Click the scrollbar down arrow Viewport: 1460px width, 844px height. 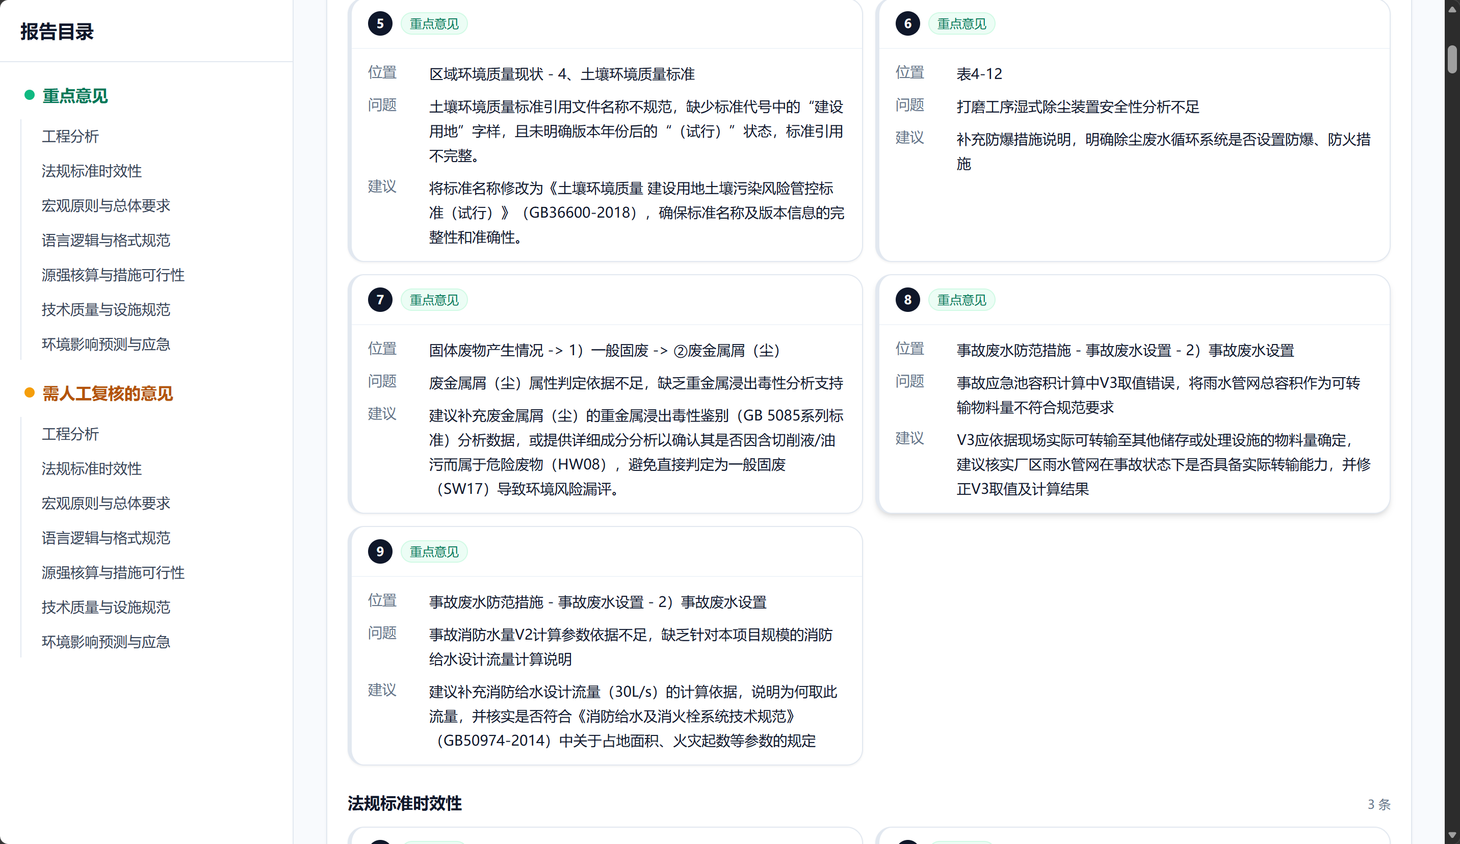(x=1451, y=835)
